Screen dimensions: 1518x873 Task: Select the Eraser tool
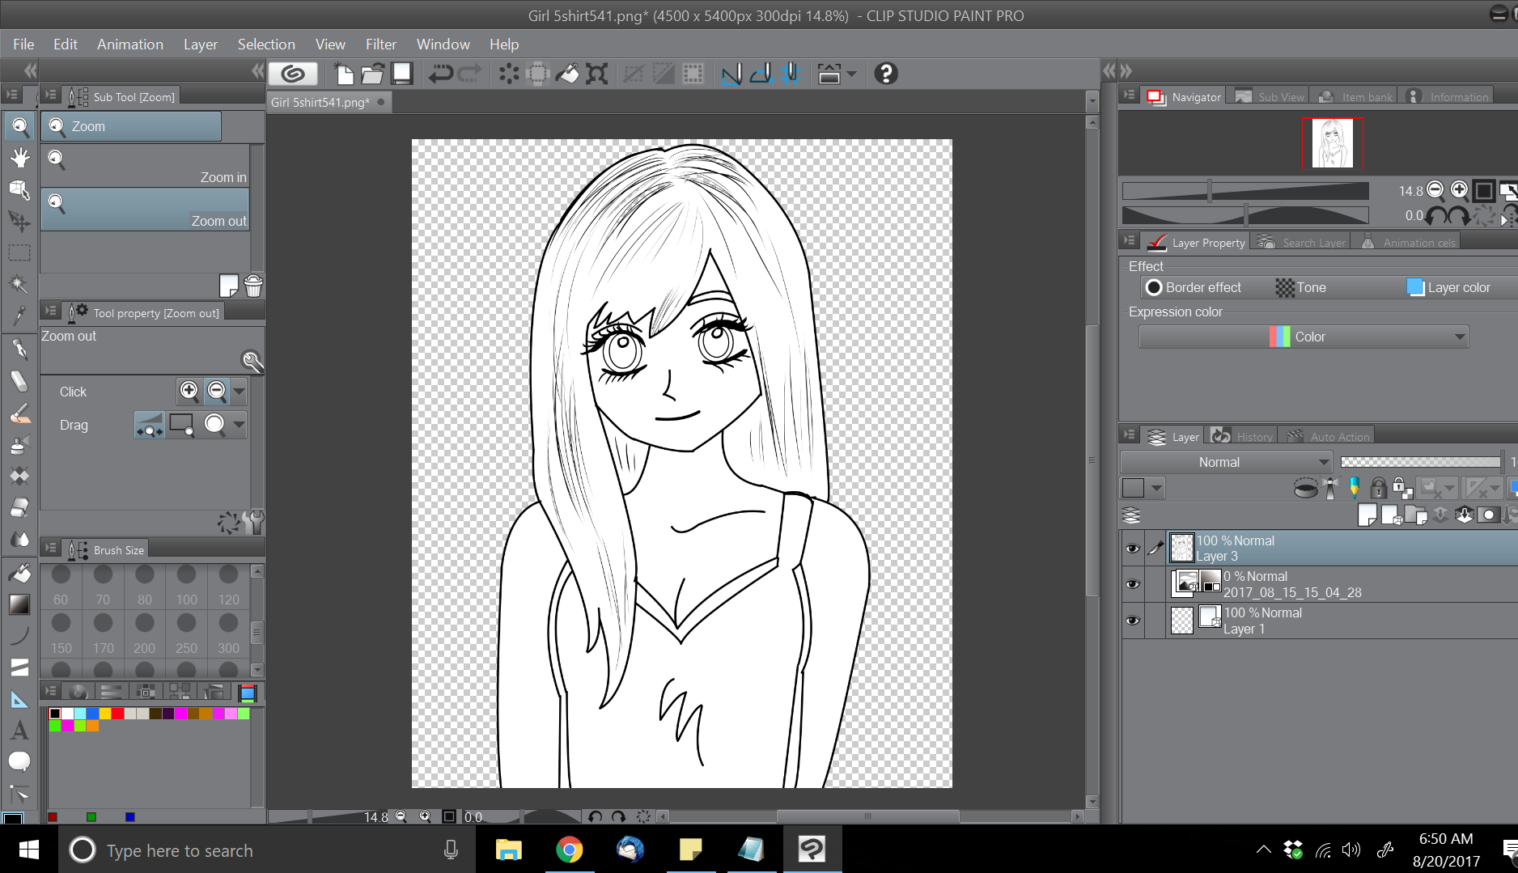19,508
